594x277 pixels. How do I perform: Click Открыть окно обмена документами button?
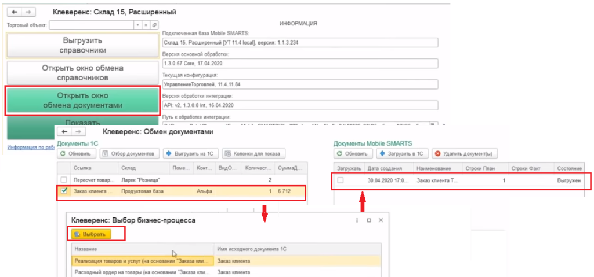point(82,101)
